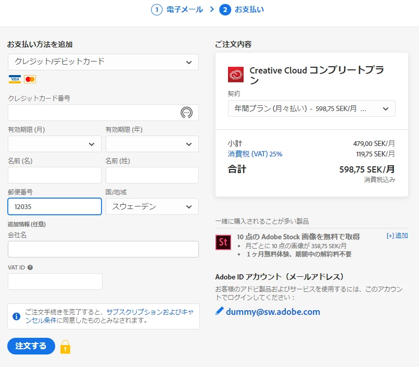Open the 国/地域 country dropdown showing スウェーデン
419x367 pixels.
tap(152, 206)
